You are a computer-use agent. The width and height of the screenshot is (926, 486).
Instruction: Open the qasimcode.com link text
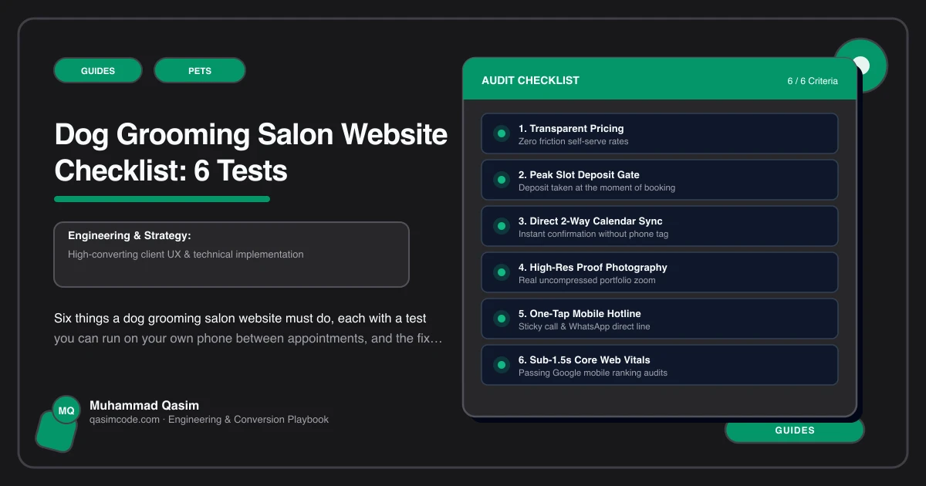click(124, 420)
